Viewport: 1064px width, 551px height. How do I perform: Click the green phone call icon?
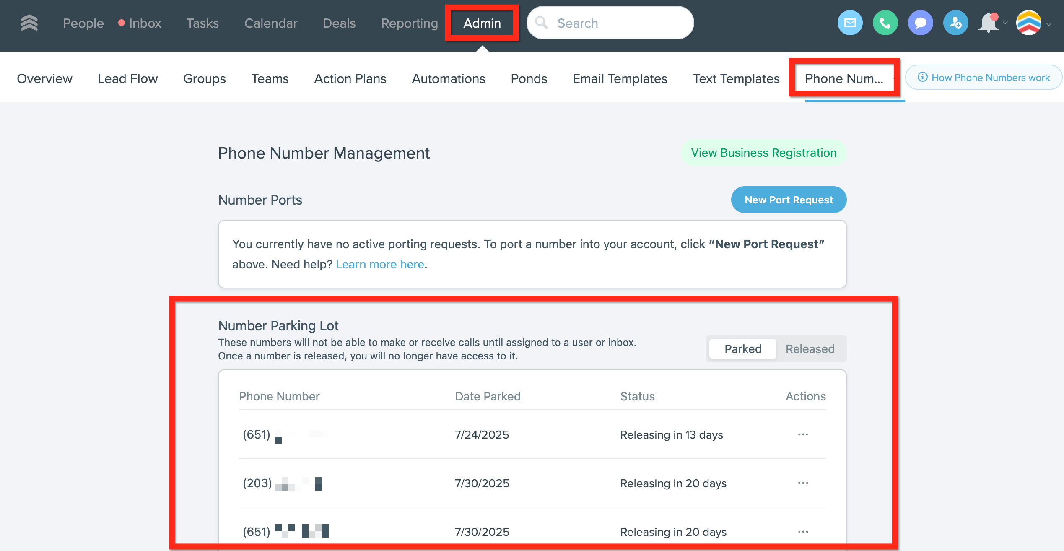pyautogui.click(x=885, y=23)
